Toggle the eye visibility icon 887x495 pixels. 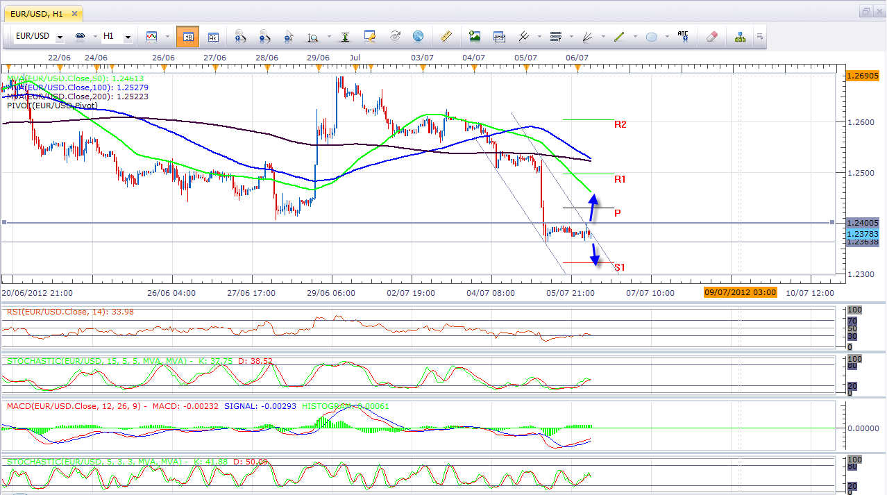tap(395, 36)
